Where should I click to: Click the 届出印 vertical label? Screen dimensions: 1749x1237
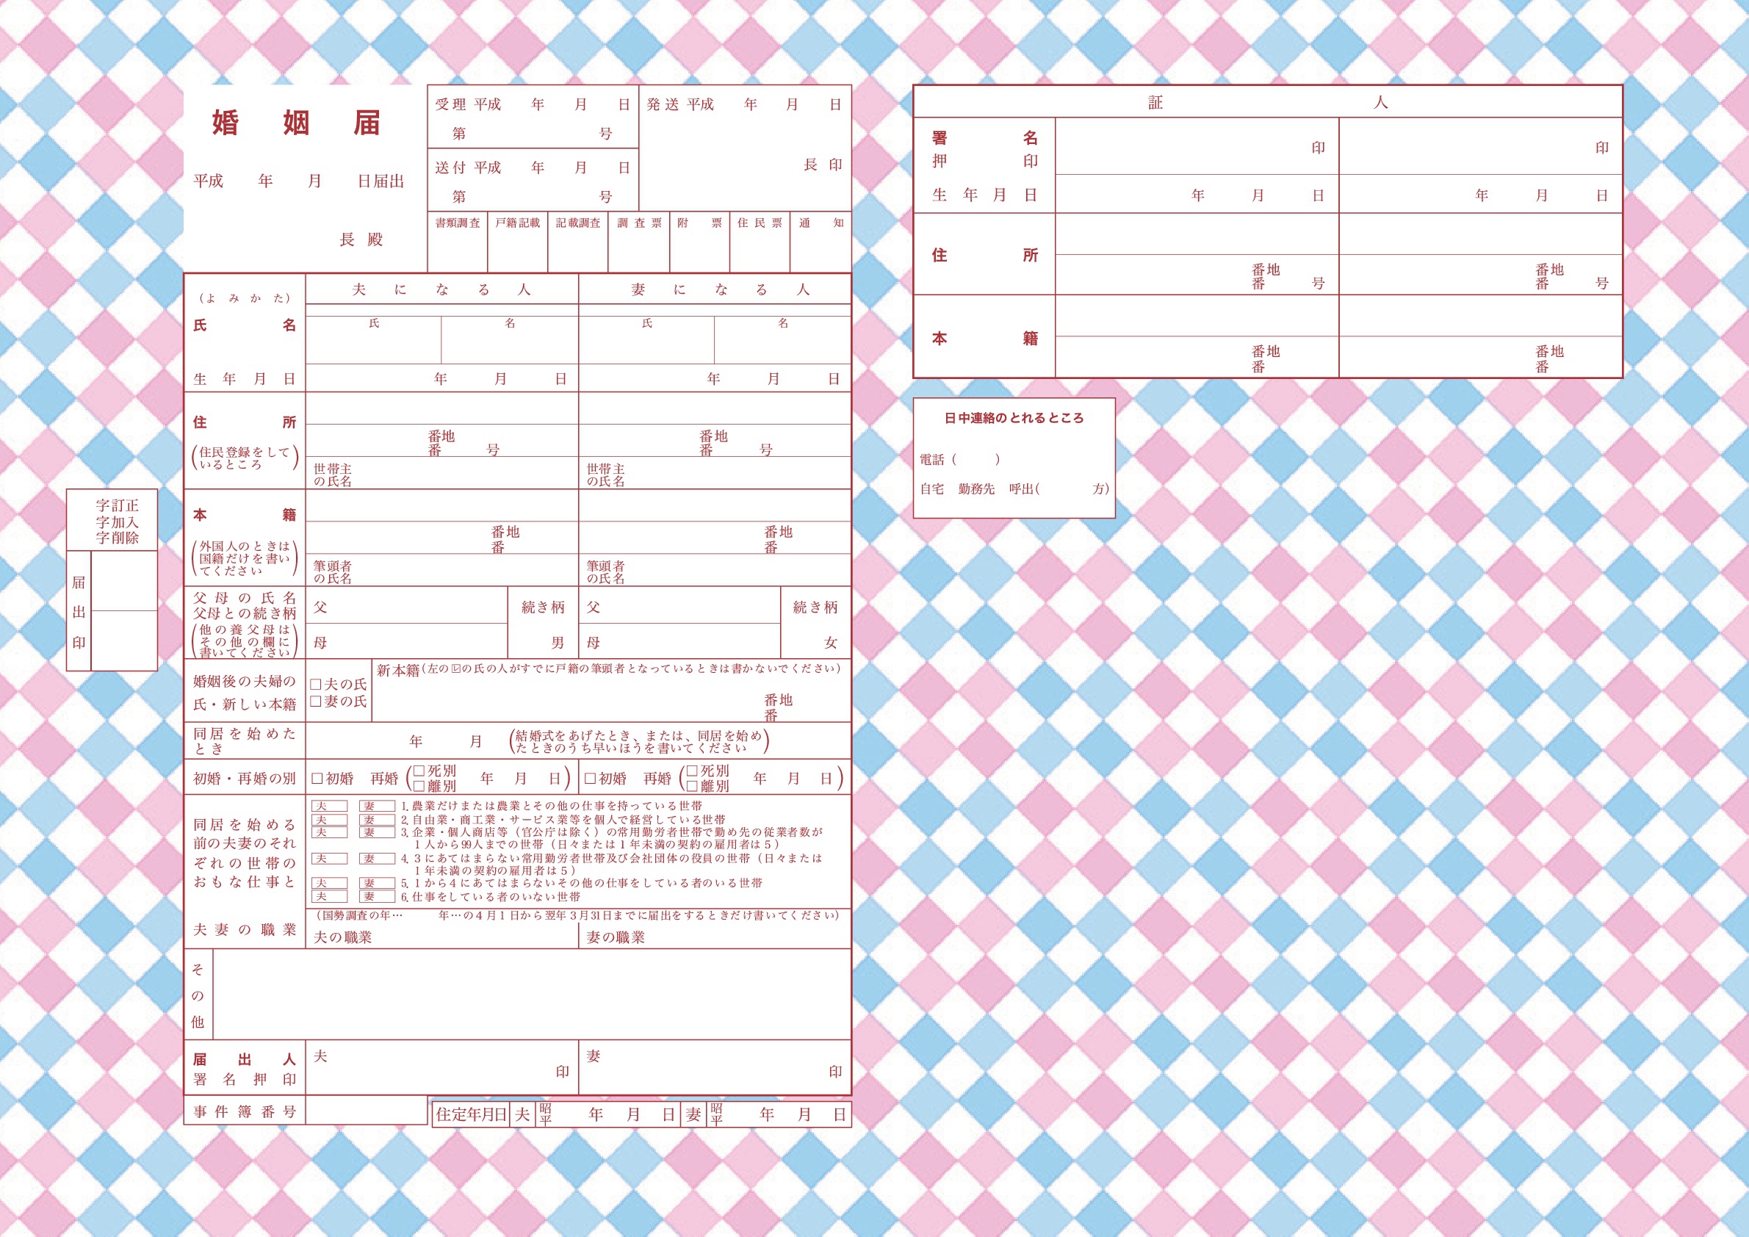click(79, 612)
